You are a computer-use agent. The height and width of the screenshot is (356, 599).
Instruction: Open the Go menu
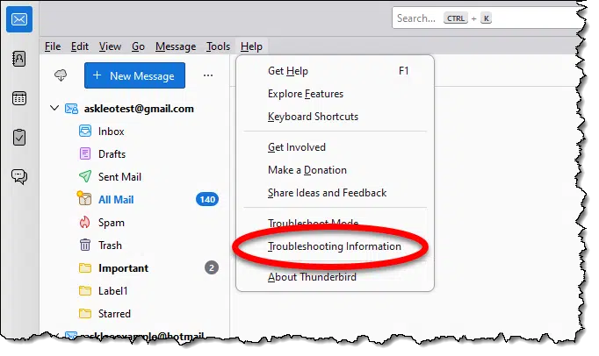tap(138, 46)
